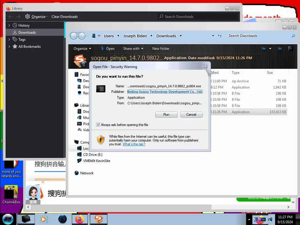Uncheck Always ask before opening this file
Viewport: 300px width, 225px height.
pyautogui.click(x=98, y=125)
